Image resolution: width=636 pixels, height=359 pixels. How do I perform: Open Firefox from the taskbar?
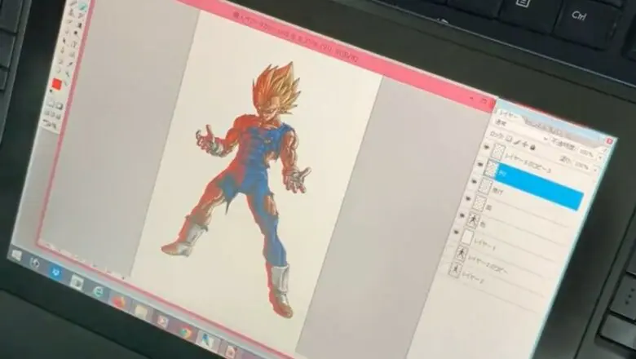[119, 301]
